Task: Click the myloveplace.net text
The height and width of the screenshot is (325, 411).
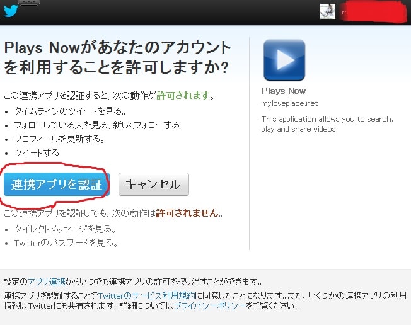Action: (x=289, y=103)
